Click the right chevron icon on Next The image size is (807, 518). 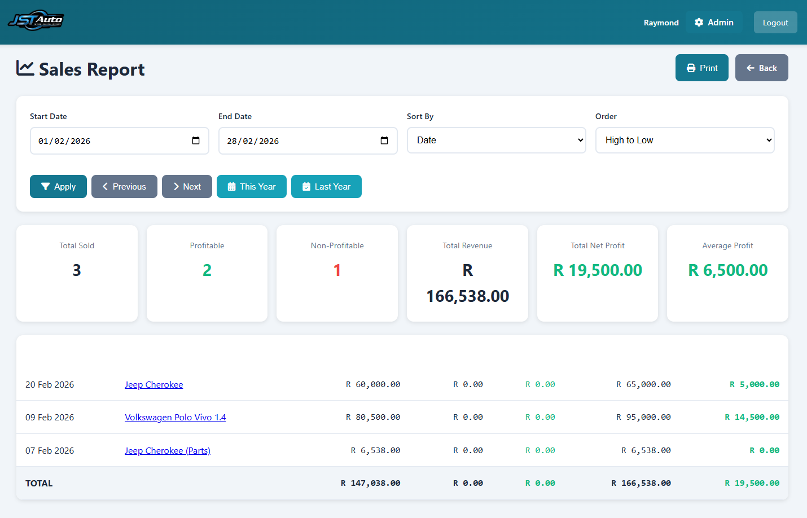[175, 186]
